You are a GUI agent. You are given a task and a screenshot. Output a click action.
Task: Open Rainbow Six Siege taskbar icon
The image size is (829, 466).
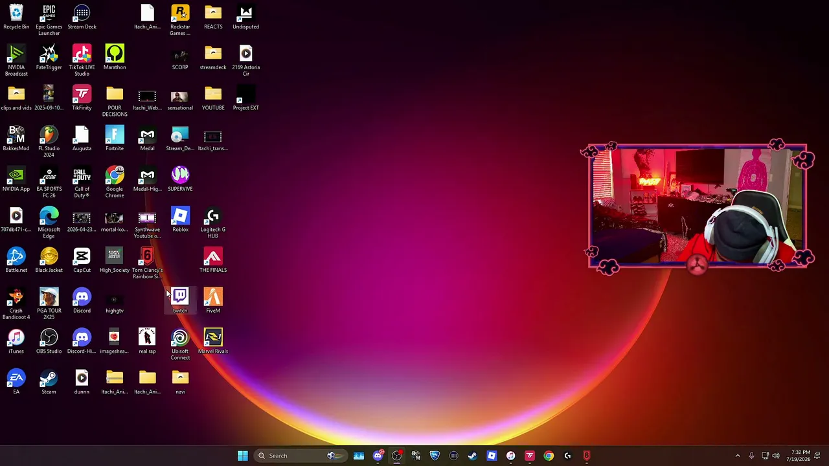point(587,456)
